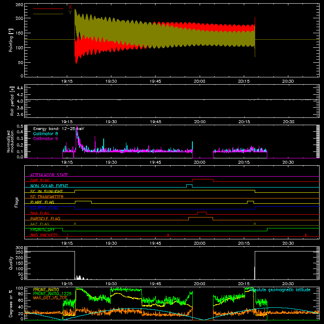The width and height of the screenshot is (324, 324).
Task: Click the Normalized modulation axis label
Action: [11, 141]
